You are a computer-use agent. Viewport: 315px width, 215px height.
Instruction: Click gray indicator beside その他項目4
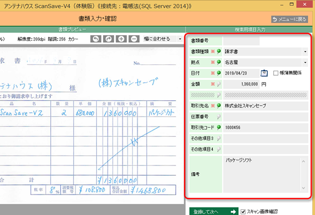[x=219, y=149]
